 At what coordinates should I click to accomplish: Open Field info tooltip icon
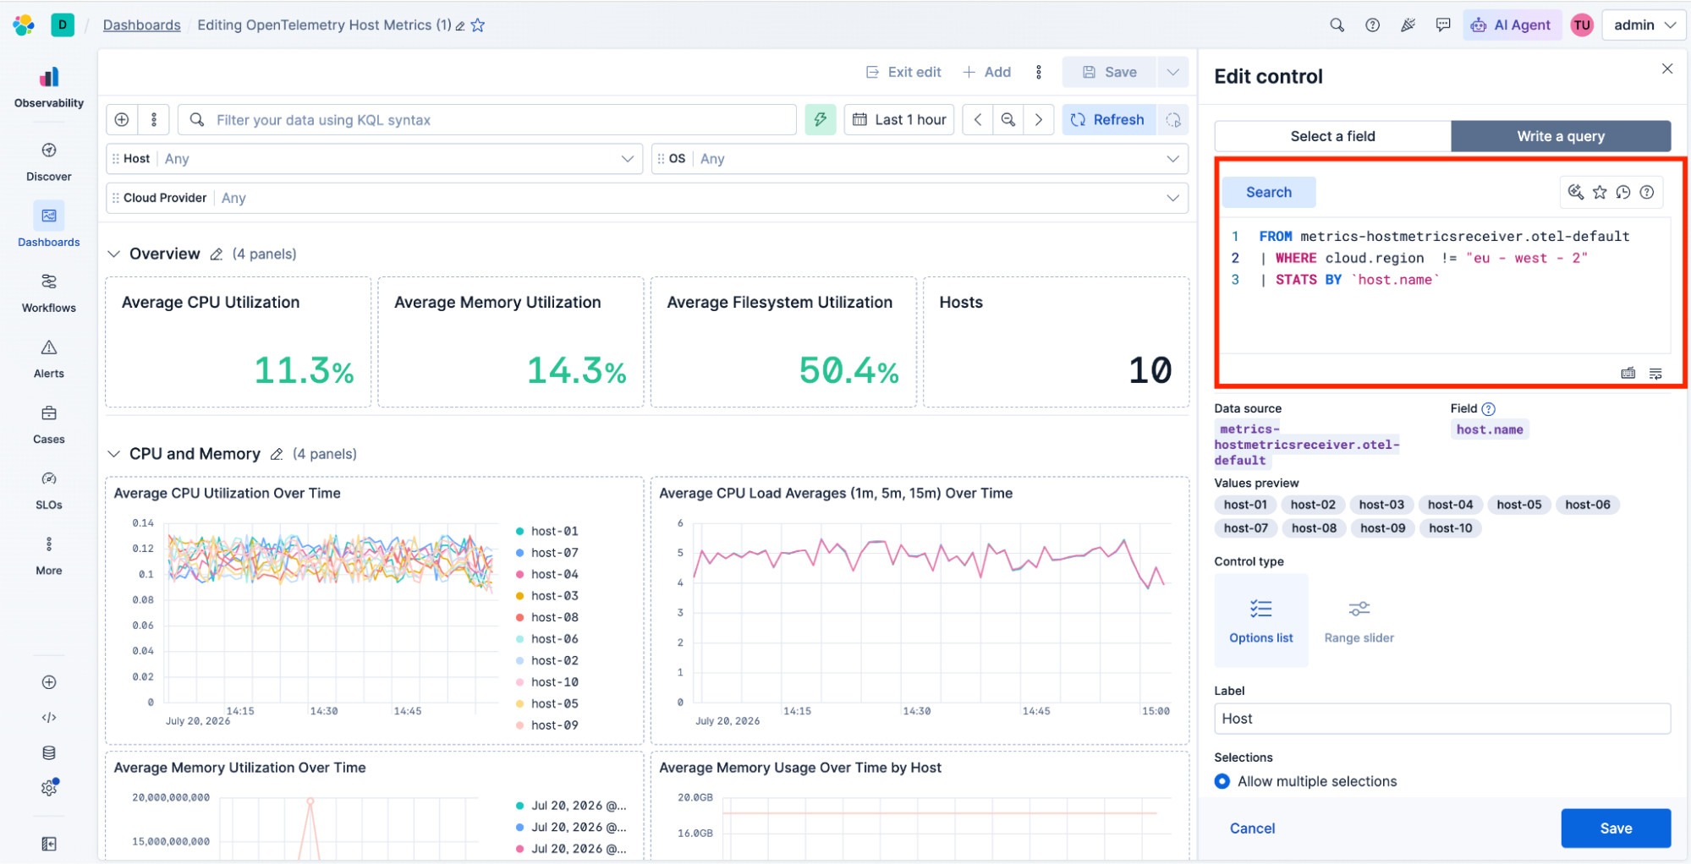(x=1489, y=409)
